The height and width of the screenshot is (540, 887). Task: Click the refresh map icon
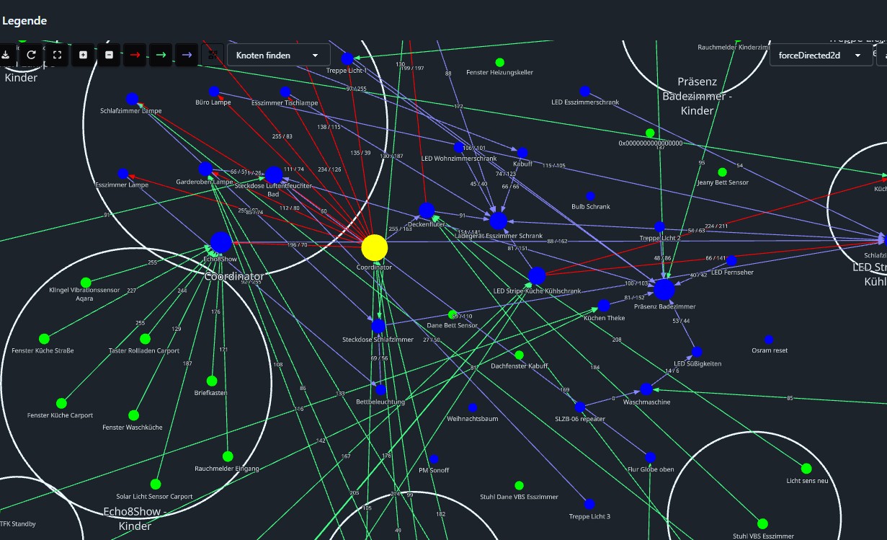(x=32, y=55)
